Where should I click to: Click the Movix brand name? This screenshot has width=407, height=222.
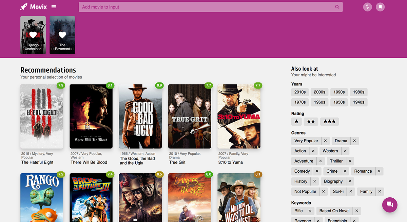click(x=38, y=7)
